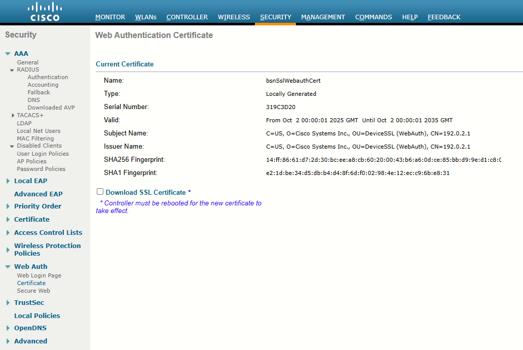Click the certificate validity dates
Image resolution: width=523 pixels, height=350 pixels.
(x=359, y=120)
